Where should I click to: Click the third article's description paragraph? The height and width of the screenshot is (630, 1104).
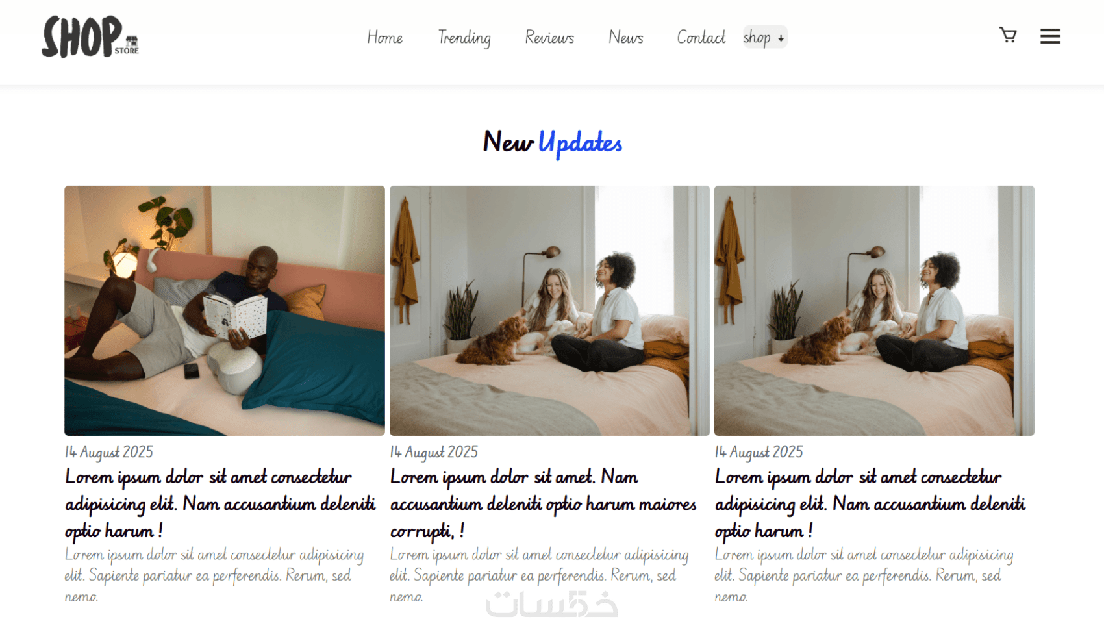click(864, 575)
